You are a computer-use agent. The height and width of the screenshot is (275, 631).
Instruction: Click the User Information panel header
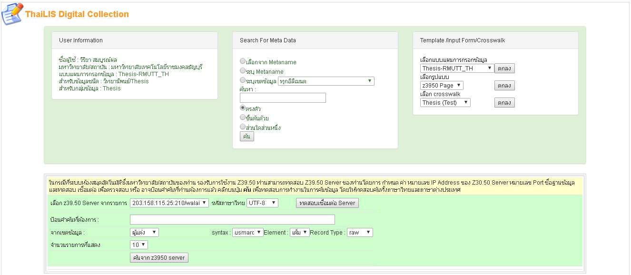pyautogui.click(x=135, y=40)
